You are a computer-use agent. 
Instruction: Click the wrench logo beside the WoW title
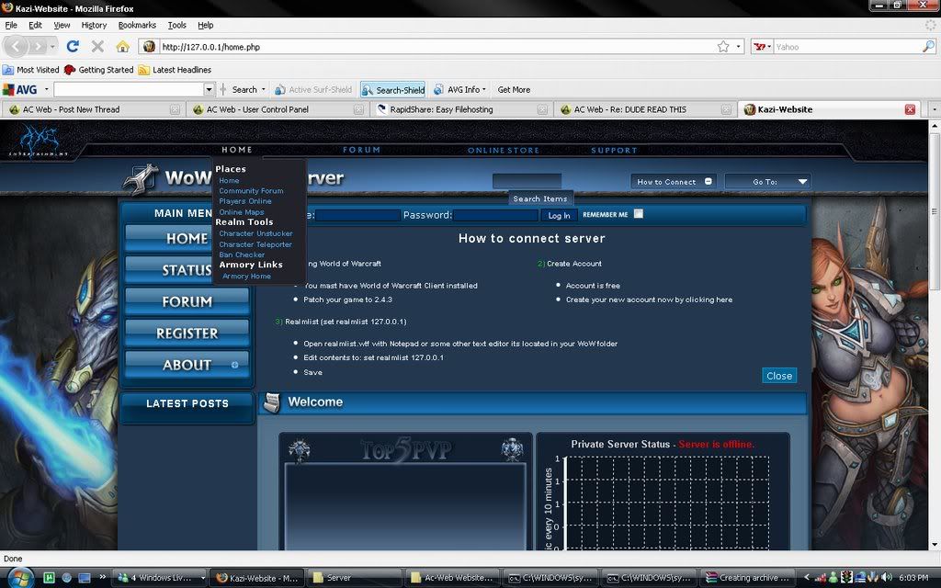click(x=141, y=179)
